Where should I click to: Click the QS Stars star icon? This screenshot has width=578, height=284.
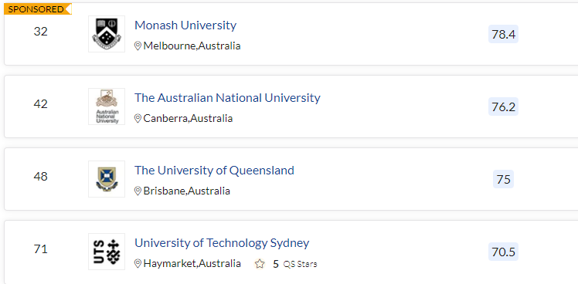(260, 264)
